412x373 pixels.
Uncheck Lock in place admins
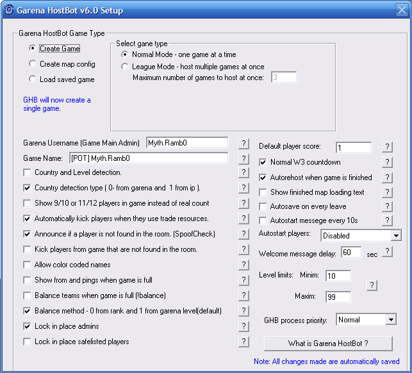point(27,326)
